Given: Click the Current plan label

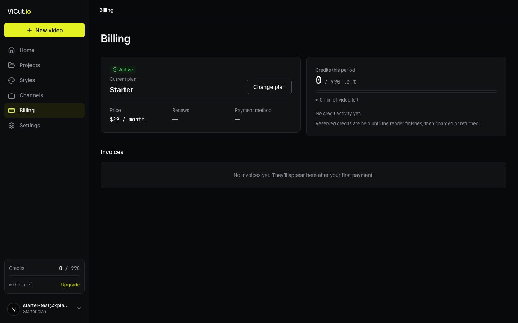Looking at the screenshot, I should pos(123,79).
